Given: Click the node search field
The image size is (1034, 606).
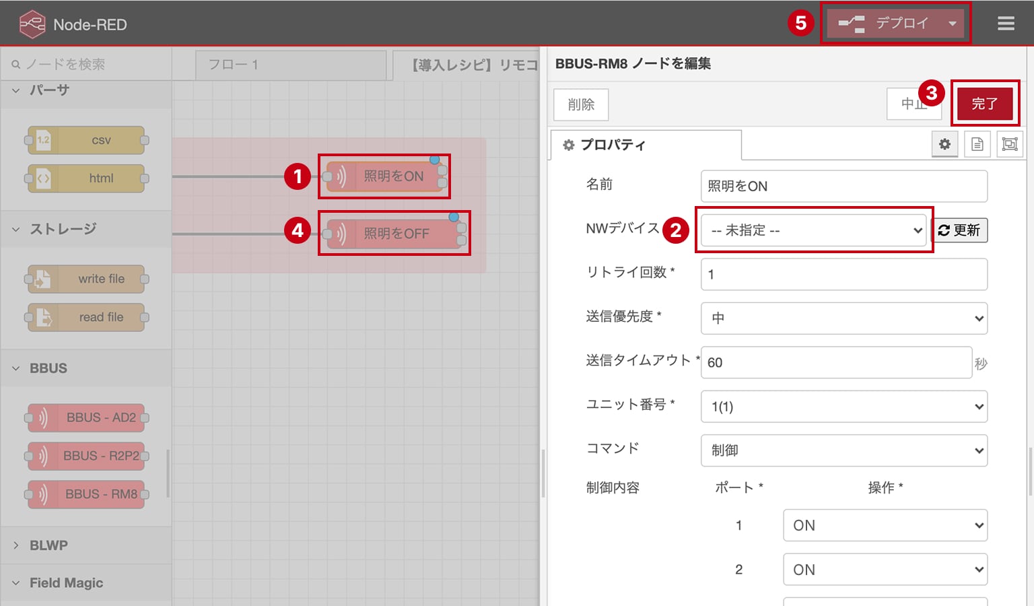Looking at the screenshot, I should pos(86,64).
